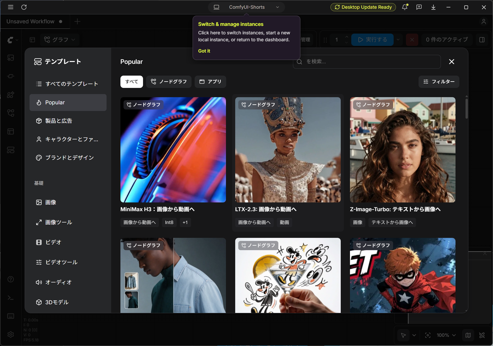
Task: Open the templates icon in left sidebar
Action: 11,150
